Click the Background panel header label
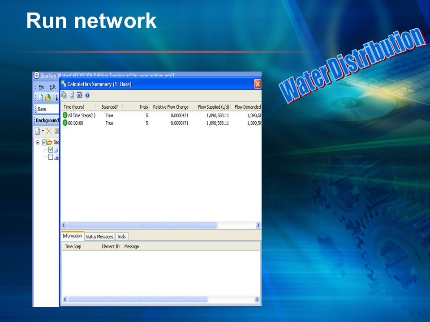430x322 pixels. (x=47, y=120)
